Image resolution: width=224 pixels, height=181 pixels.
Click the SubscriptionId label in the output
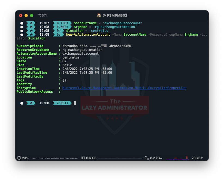pos(30,46)
